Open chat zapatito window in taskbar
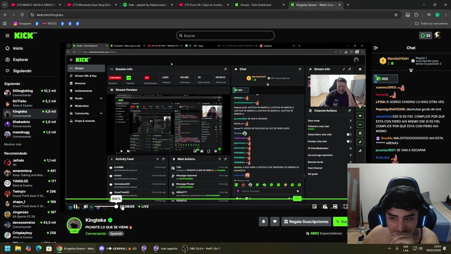The width and height of the screenshot is (451, 254). [x=166, y=248]
